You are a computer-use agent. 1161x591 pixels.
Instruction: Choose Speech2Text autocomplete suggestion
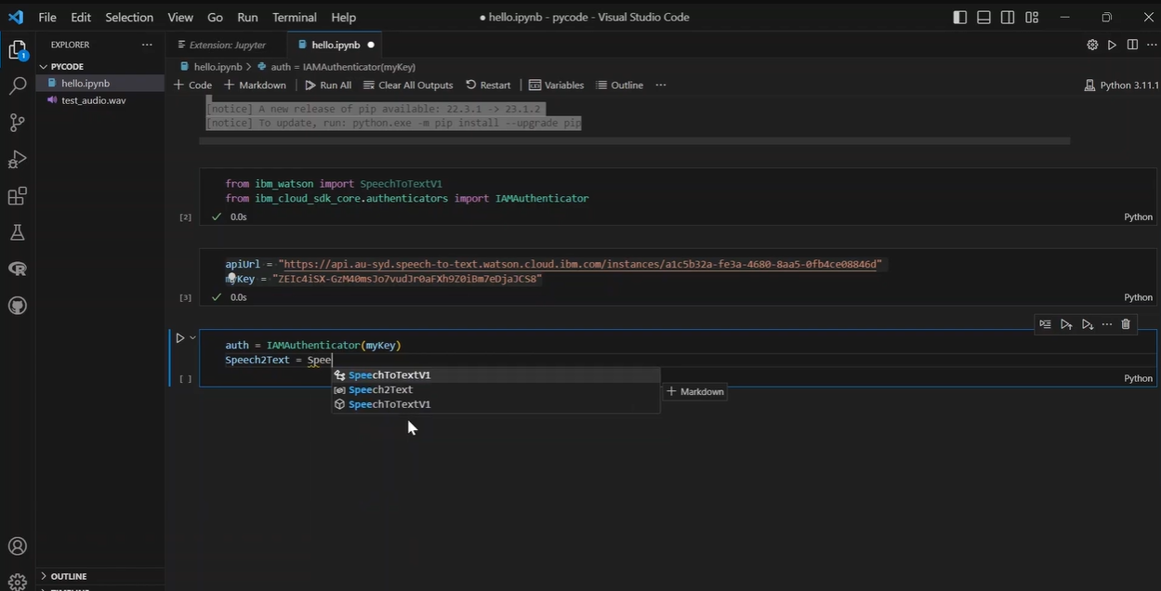coord(496,389)
